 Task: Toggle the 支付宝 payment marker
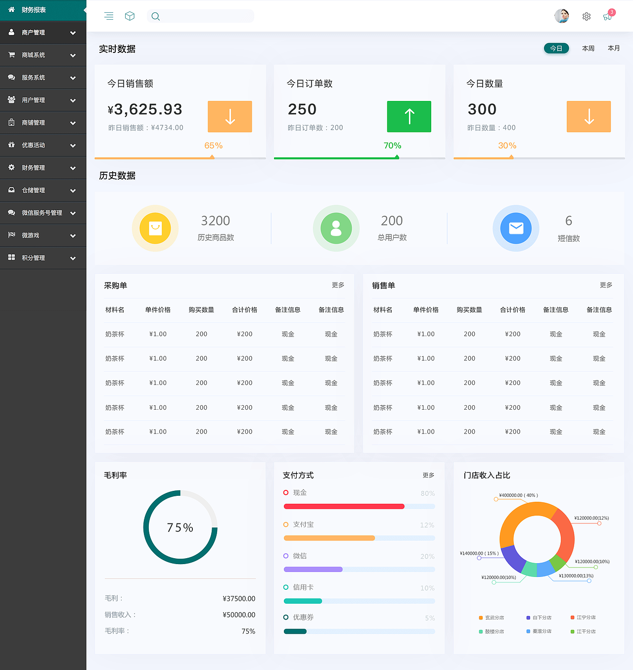(286, 524)
